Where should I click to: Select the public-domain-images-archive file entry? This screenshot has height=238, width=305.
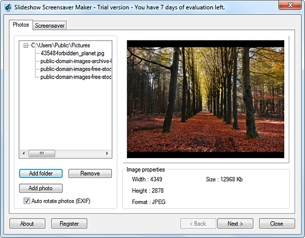(x=76, y=61)
